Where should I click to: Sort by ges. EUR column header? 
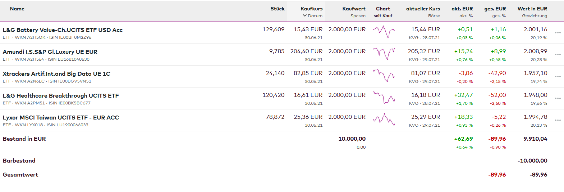(495, 9)
